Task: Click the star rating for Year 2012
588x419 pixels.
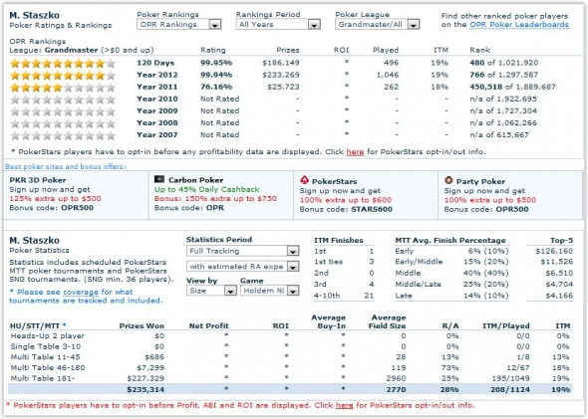Action: pos(63,76)
